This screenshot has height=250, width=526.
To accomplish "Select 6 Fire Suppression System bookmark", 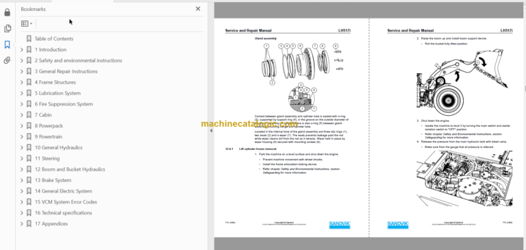I will [x=64, y=104].
